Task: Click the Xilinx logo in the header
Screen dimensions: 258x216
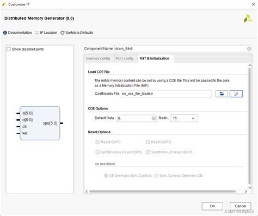Action: tap(248, 18)
